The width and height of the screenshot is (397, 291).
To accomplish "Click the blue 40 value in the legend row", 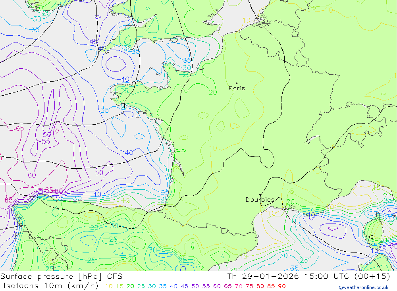I will 173,286.
